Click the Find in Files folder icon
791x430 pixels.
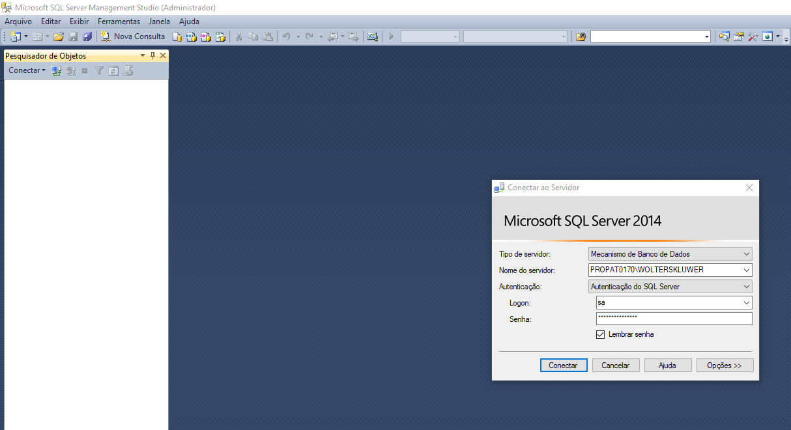(581, 36)
